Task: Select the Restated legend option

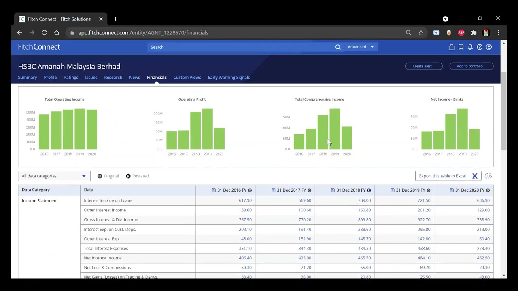Action: pos(137,176)
